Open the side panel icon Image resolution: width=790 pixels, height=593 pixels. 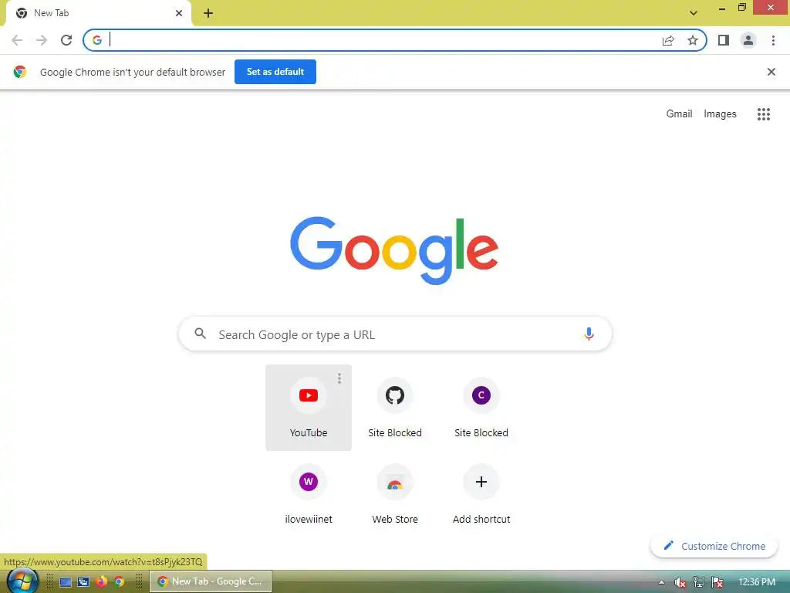pyautogui.click(x=724, y=40)
